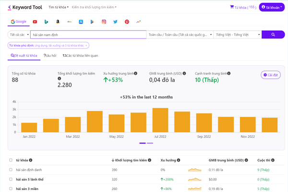Open the Toàn cầu country dropdown

pos(180,35)
